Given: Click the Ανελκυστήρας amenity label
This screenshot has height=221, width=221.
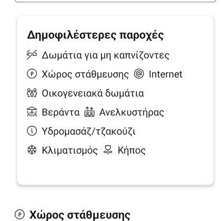Looking at the screenshot, I should tap(132, 113).
